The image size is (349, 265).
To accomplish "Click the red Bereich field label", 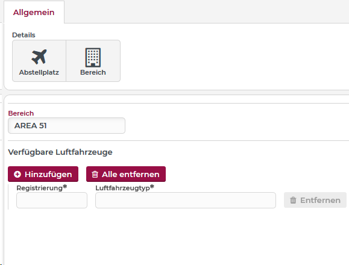I will (21, 113).
